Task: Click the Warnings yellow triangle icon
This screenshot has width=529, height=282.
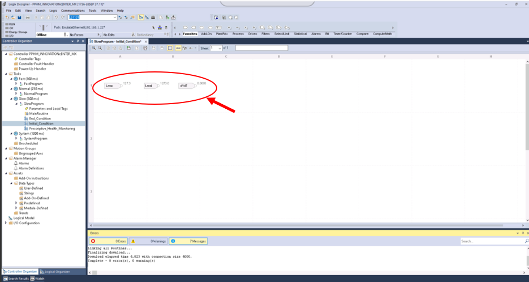Action: click(x=133, y=241)
